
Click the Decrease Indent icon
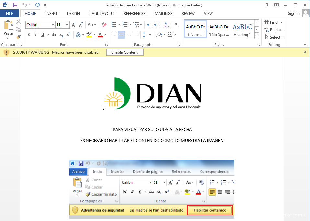pyautogui.click(x=150, y=25)
